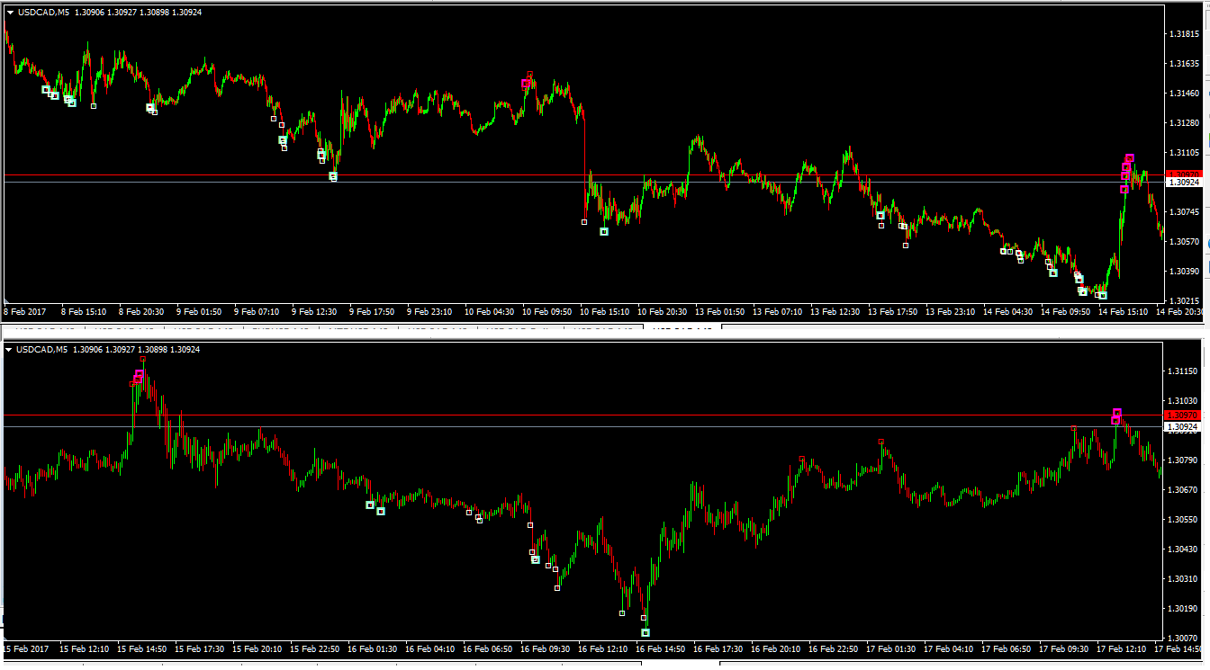Click the 1.30310 price axis label

pos(1184,579)
